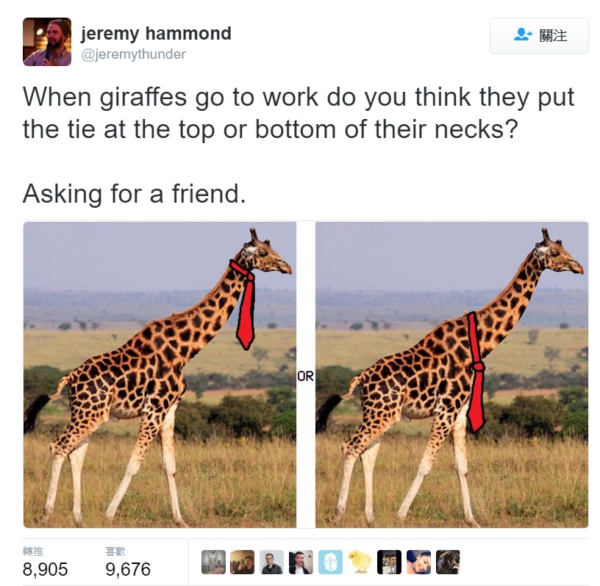Open fourth liker avatar with red tie
This screenshot has width=600, height=586.
pos(301,562)
